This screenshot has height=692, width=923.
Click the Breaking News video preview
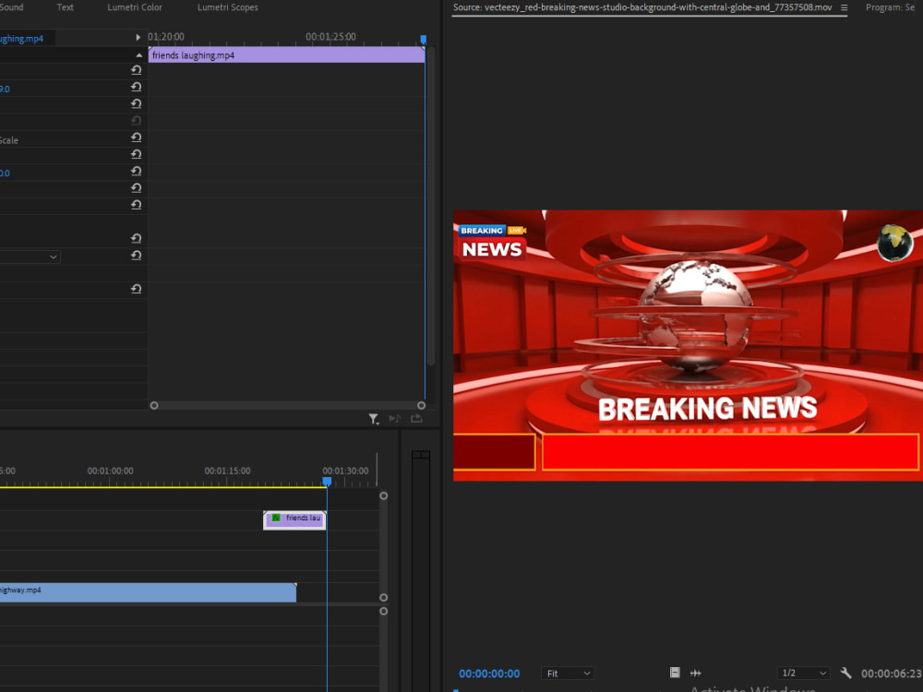coord(688,345)
